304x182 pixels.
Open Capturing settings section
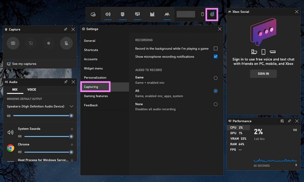pos(105,87)
